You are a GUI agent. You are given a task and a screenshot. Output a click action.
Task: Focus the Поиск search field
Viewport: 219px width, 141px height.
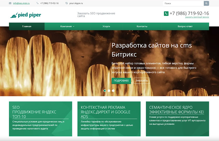click(183, 3)
